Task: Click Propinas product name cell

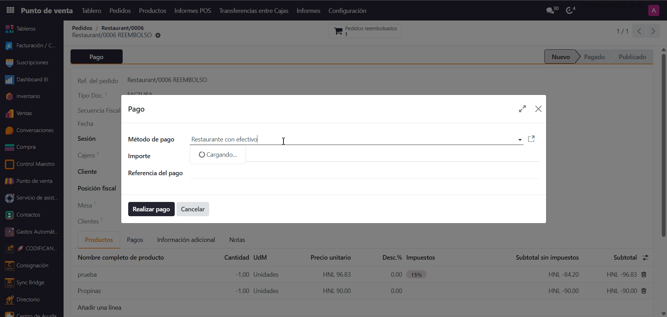Action: (89, 291)
